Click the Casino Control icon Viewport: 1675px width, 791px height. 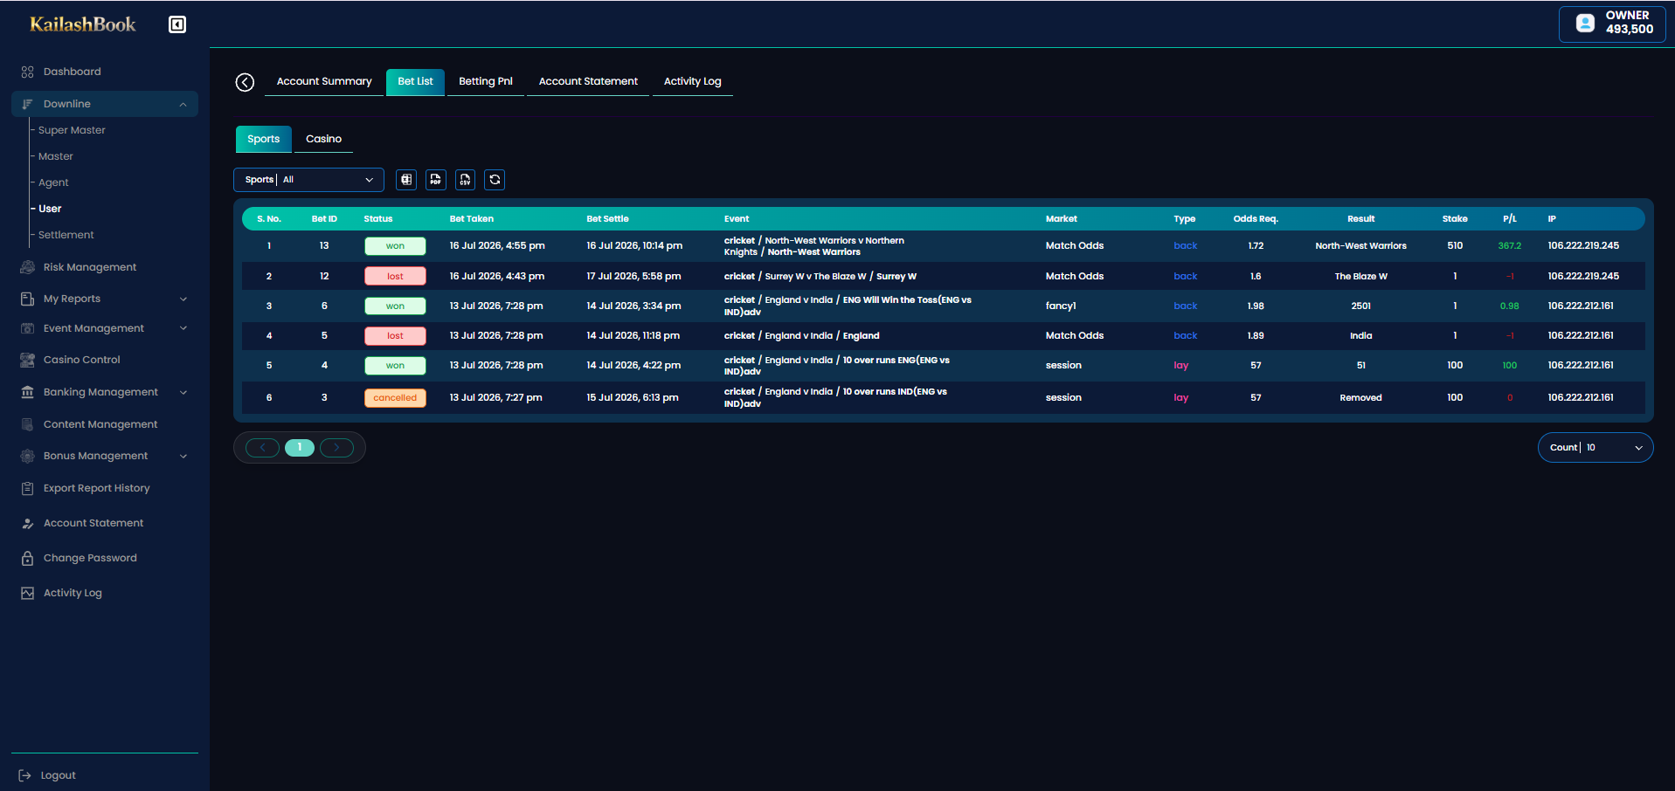tap(28, 360)
